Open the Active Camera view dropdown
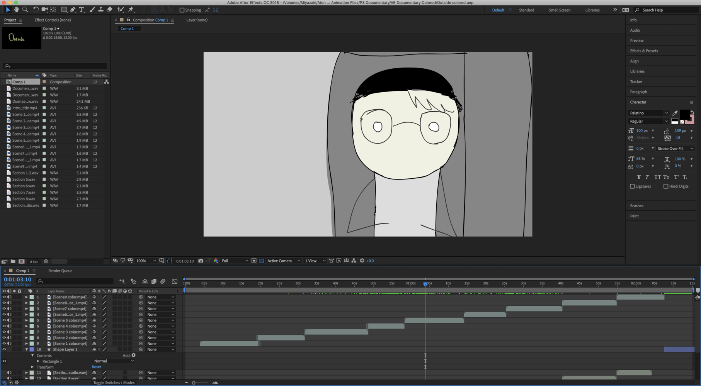 [x=283, y=261]
